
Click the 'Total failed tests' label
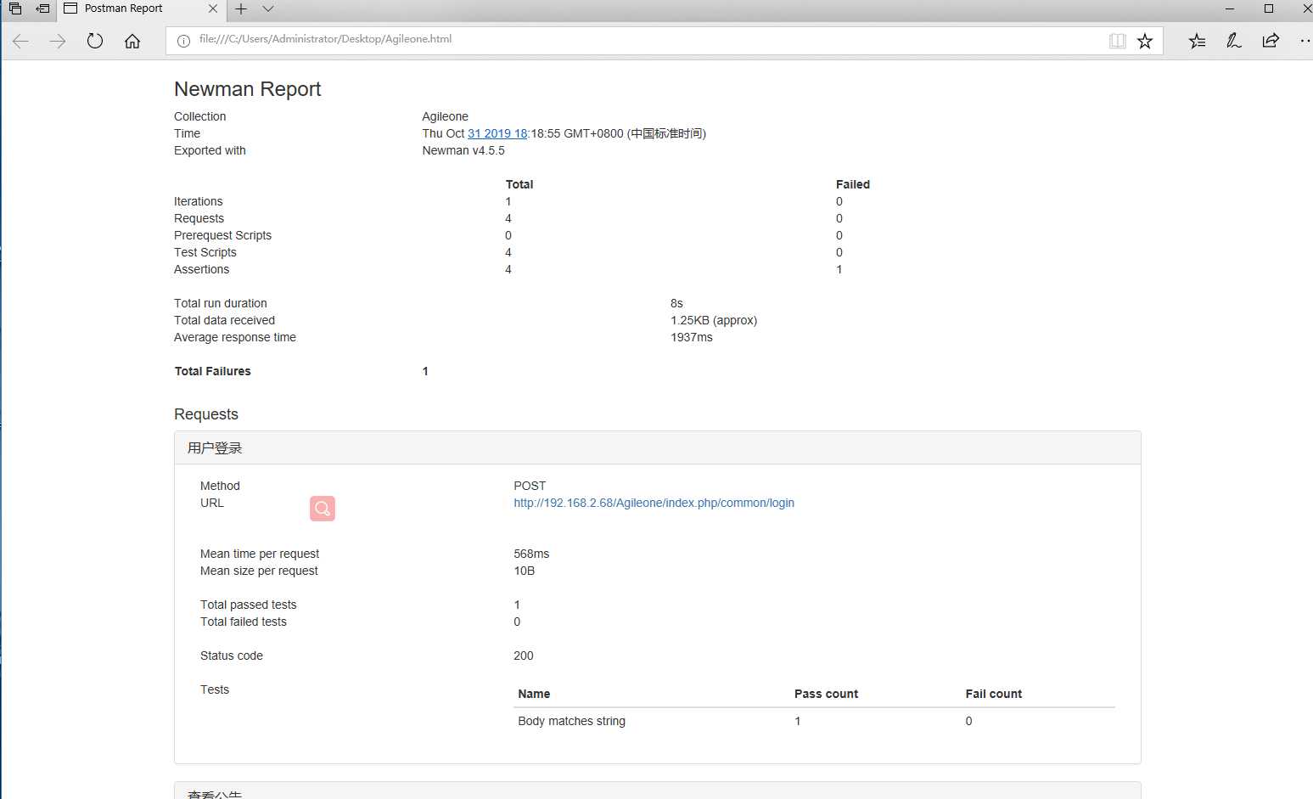(244, 622)
